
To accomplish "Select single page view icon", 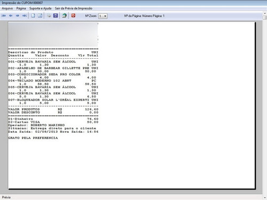I will click(x=33, y=15).
